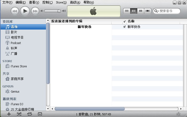Maximize the iTunes window
The height and width of the screenshot is (117, 187).
point(180,3)
